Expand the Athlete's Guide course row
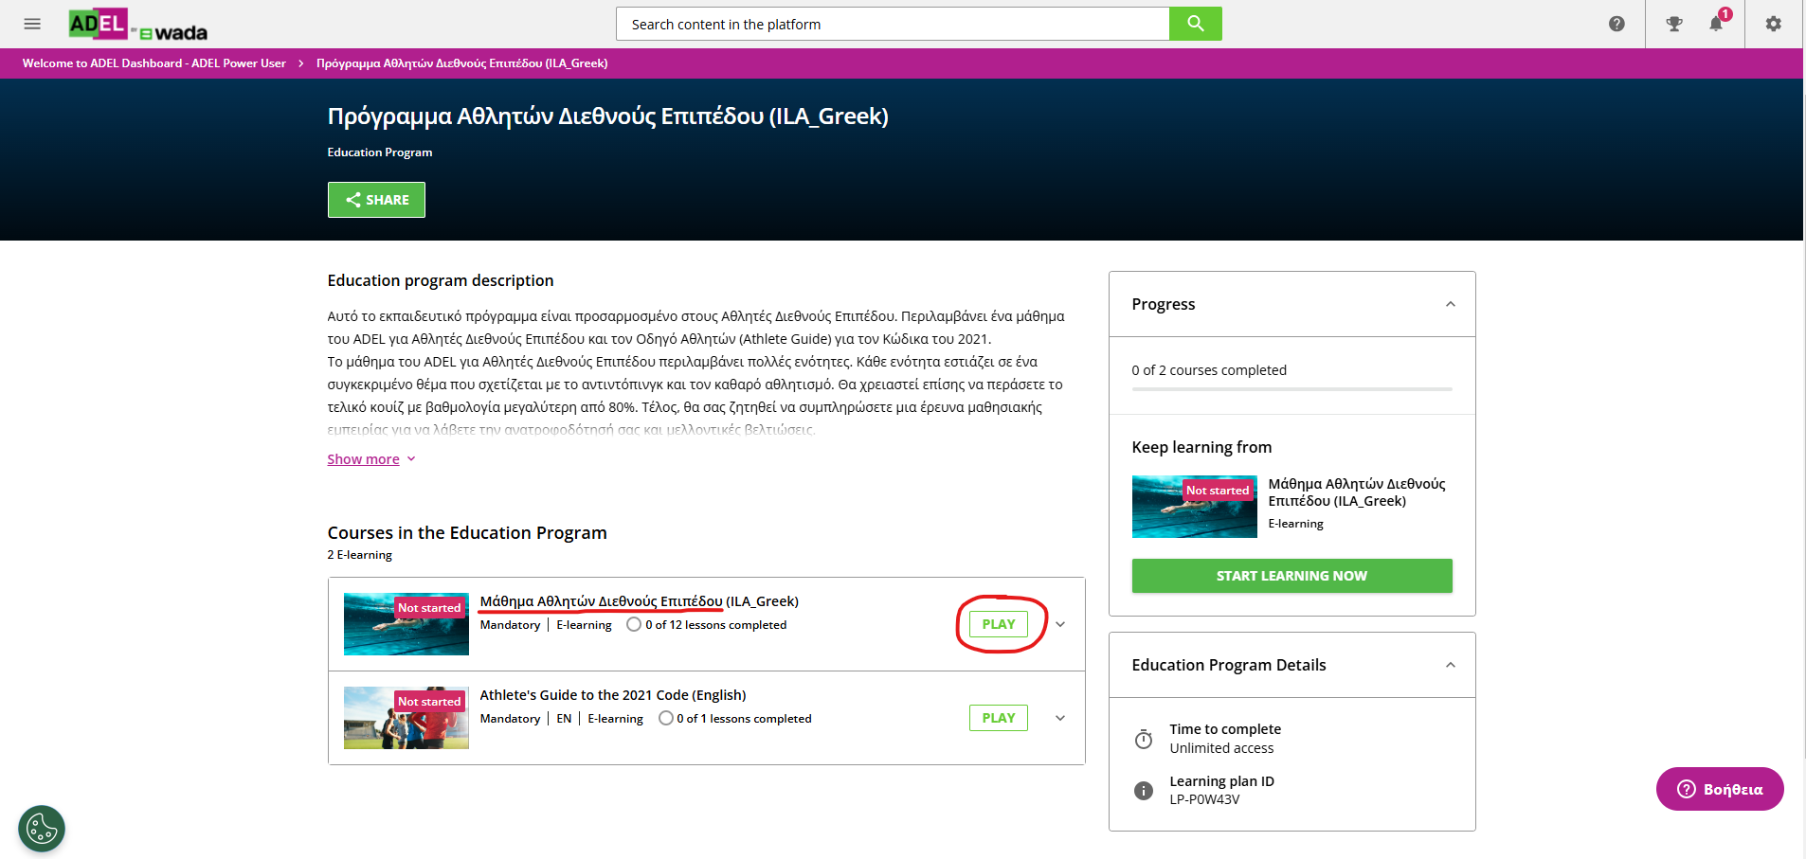This screenshot has height=859, width=1806. click(x=1060, y=718)
